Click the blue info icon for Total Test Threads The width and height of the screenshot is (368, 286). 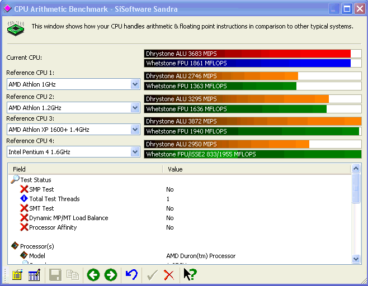[24, 198]
